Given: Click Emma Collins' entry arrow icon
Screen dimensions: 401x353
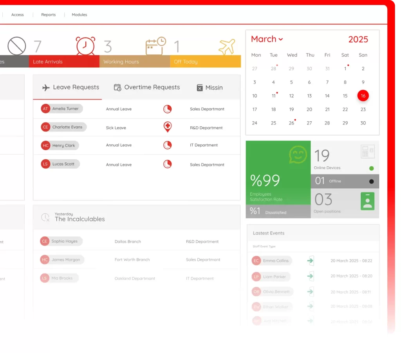Looking at the screenshot, I should [311, 261].
